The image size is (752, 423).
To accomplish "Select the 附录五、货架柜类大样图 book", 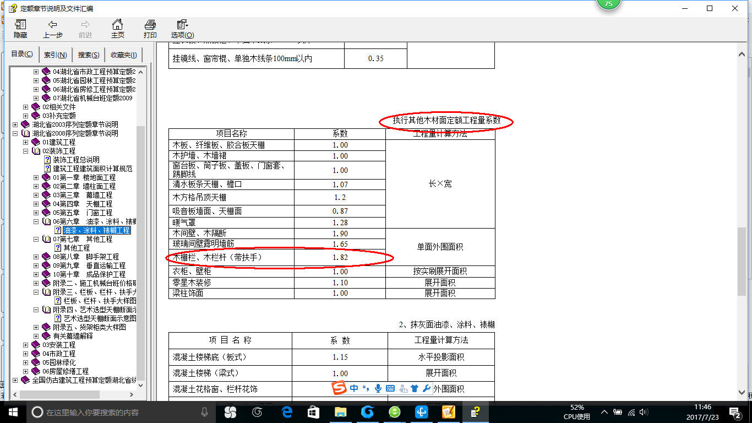I will pyautogui.click(x=89, y=327).
